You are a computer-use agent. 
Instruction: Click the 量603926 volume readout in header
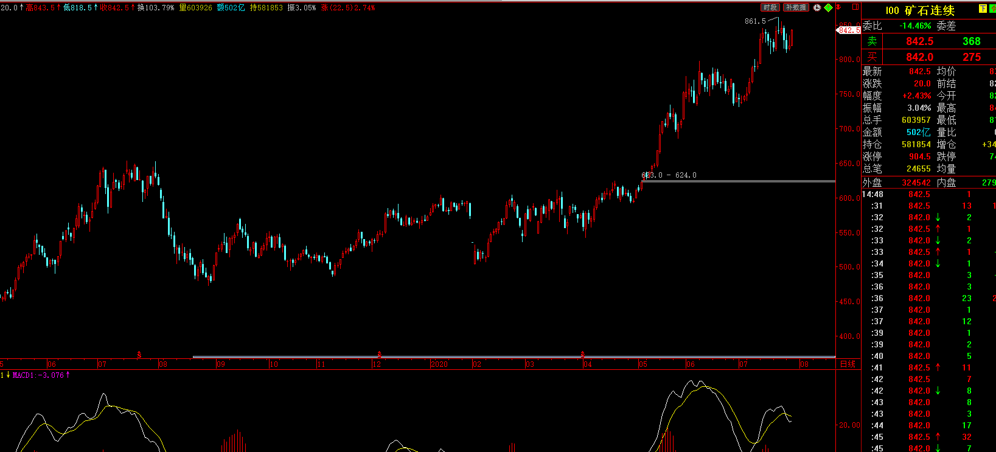pyautogui.click(x=196, y=8)
